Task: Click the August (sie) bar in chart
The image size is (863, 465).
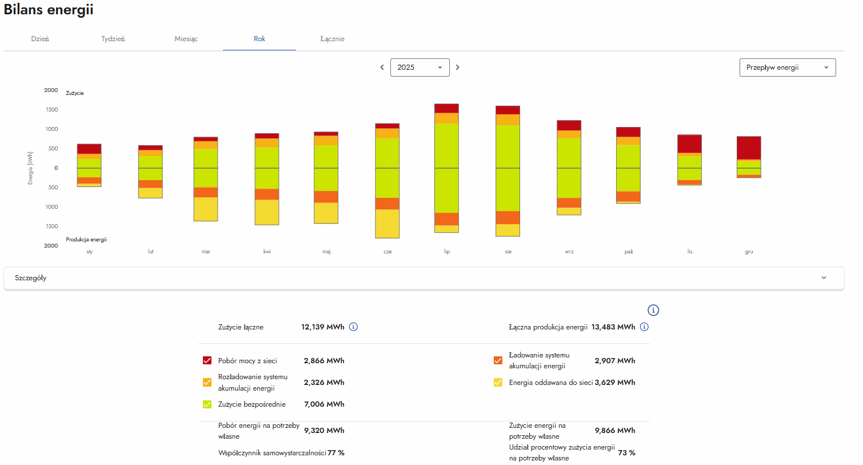Action: point(508,171)
